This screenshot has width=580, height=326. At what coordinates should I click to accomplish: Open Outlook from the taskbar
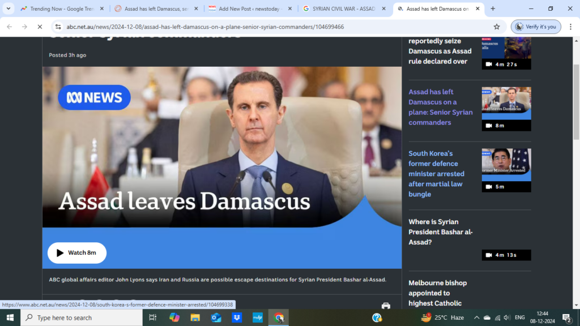pos(216,318)
